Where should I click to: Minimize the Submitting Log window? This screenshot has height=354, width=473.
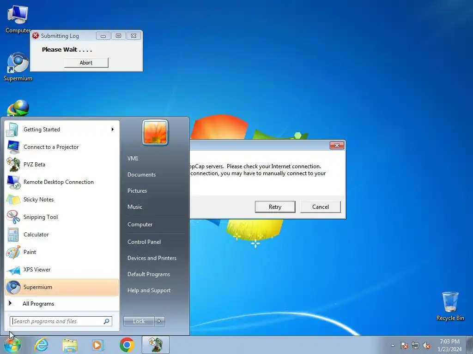(x=103, y=36)
